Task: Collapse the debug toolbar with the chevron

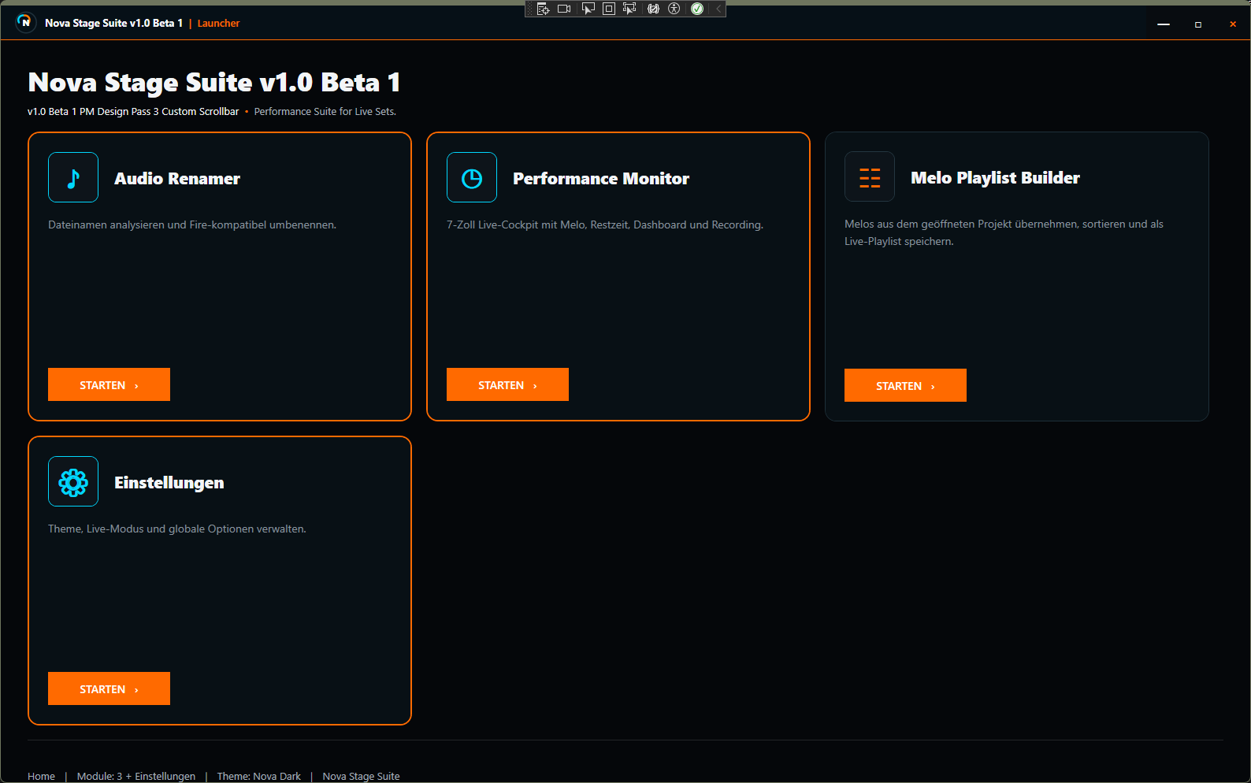Action: click(718, 9)
